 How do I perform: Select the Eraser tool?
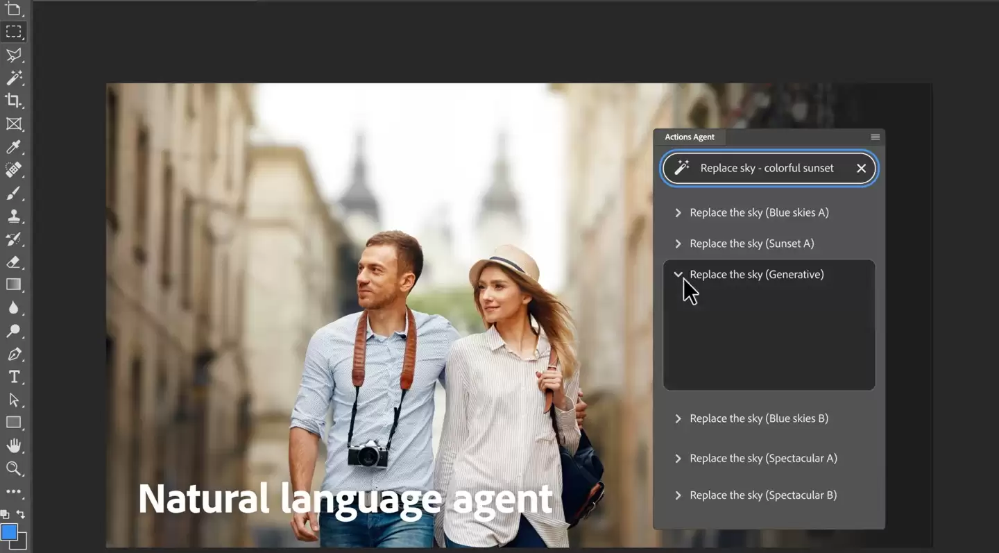coord(14,262)
